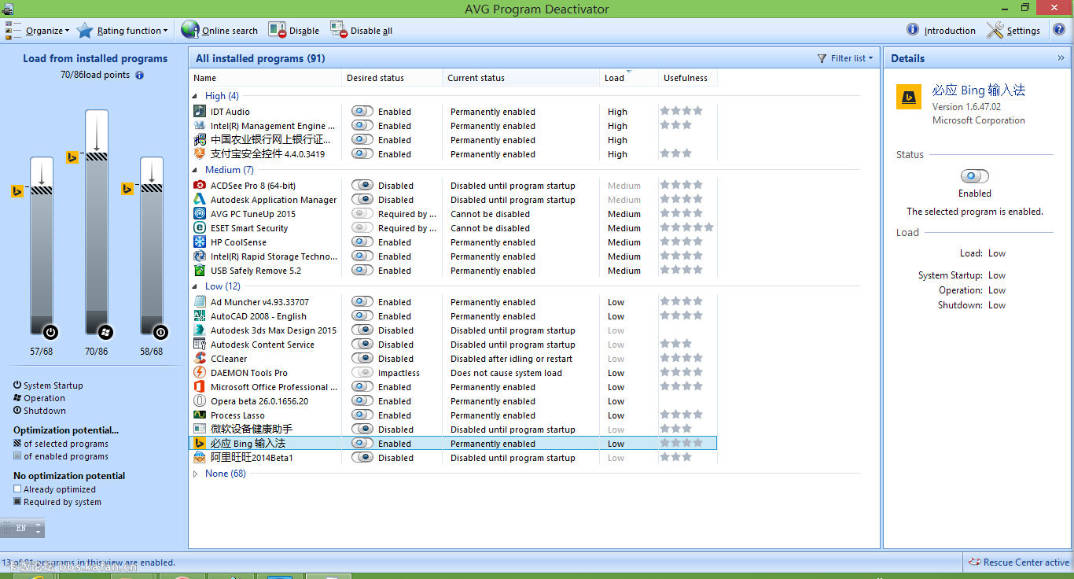Rate ESET Smart Security usefulness stars
Screen dimensions: 1074x579
(686, 227)
